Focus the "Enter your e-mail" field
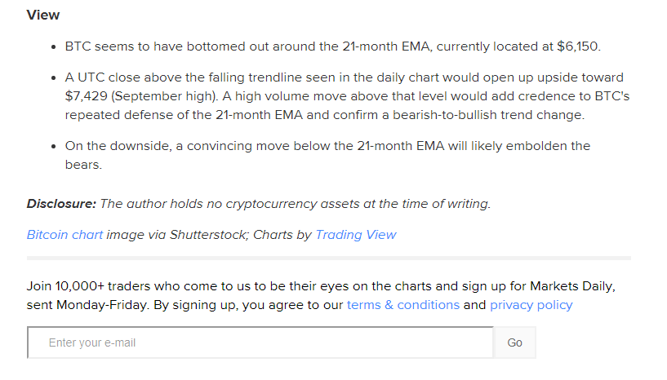The width and height of the screenshot is (667, 380). (x=260, y=342)
